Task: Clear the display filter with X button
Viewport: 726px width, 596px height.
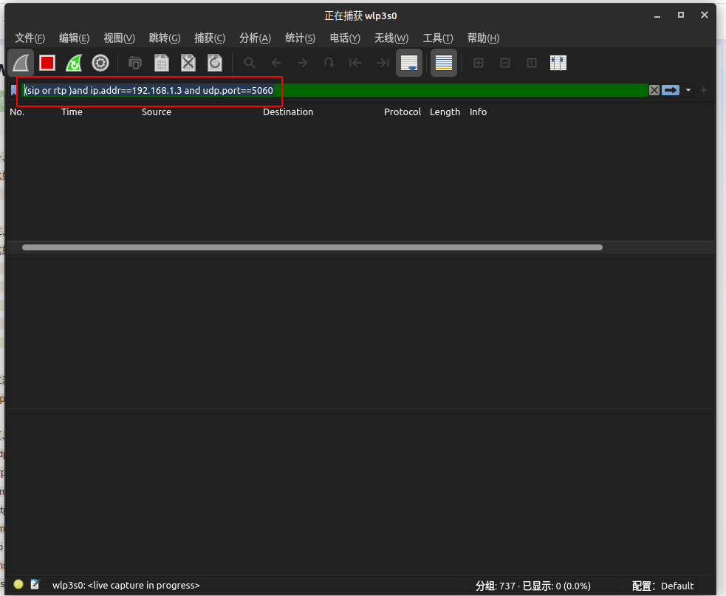Action: tap(654, 90)
